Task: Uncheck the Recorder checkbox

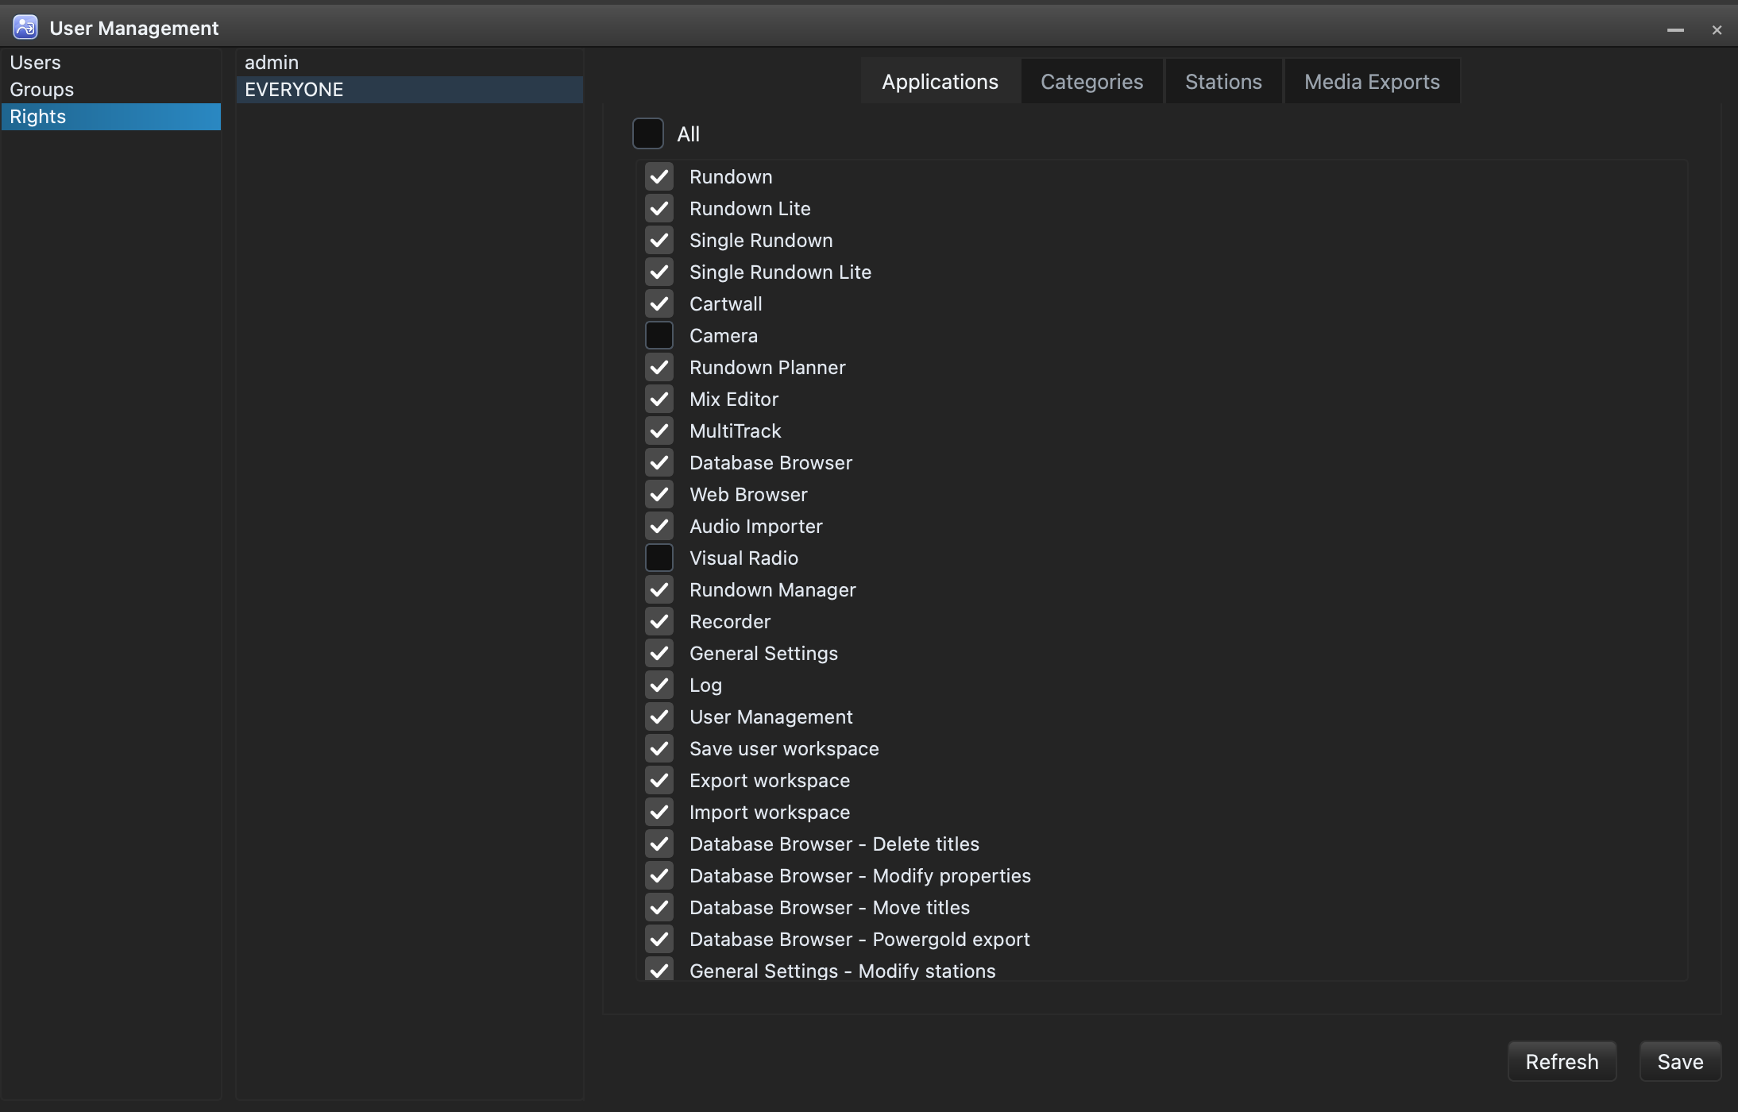Action: (659, 622)
